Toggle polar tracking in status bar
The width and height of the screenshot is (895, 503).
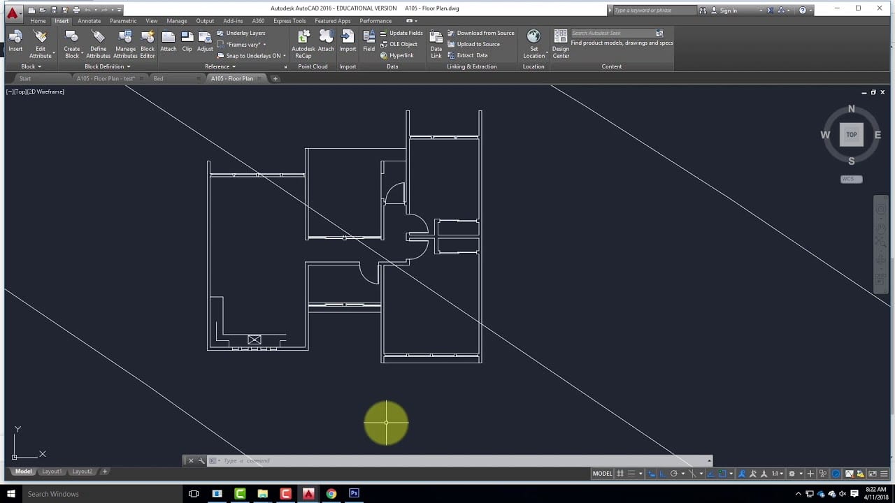click(673, 474)
